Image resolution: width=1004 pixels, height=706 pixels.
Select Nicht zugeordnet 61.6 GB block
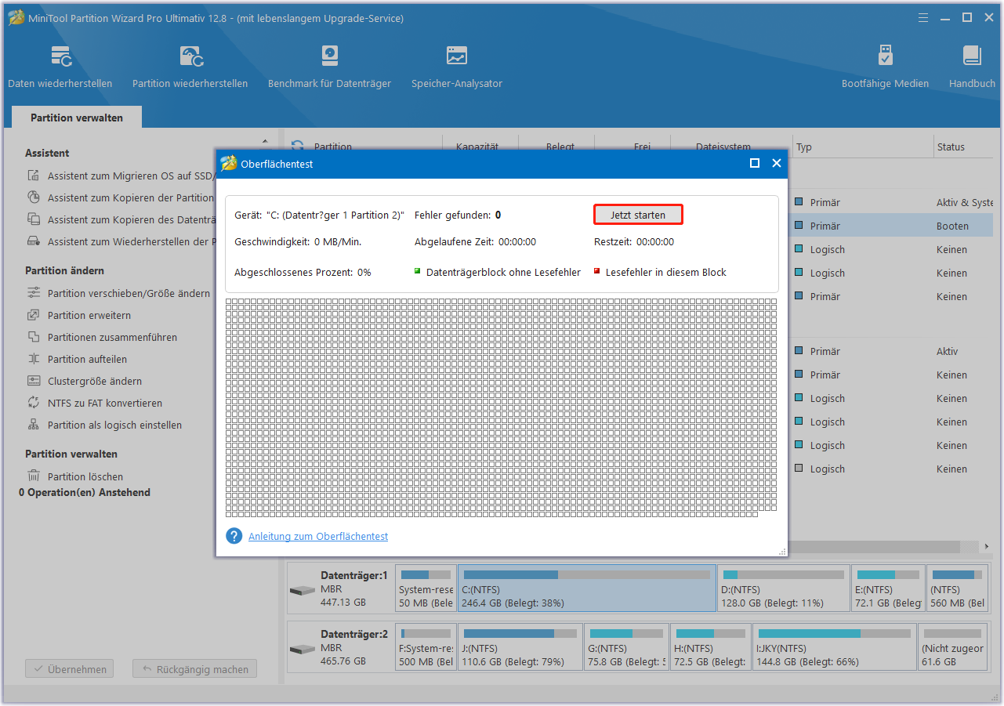click(x=954, y=647)
